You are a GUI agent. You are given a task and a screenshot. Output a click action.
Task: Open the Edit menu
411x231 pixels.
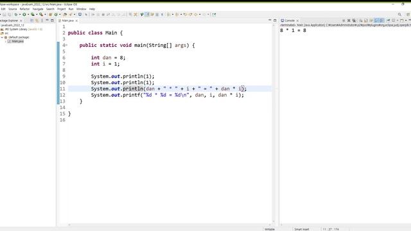[x=3, y=9]
